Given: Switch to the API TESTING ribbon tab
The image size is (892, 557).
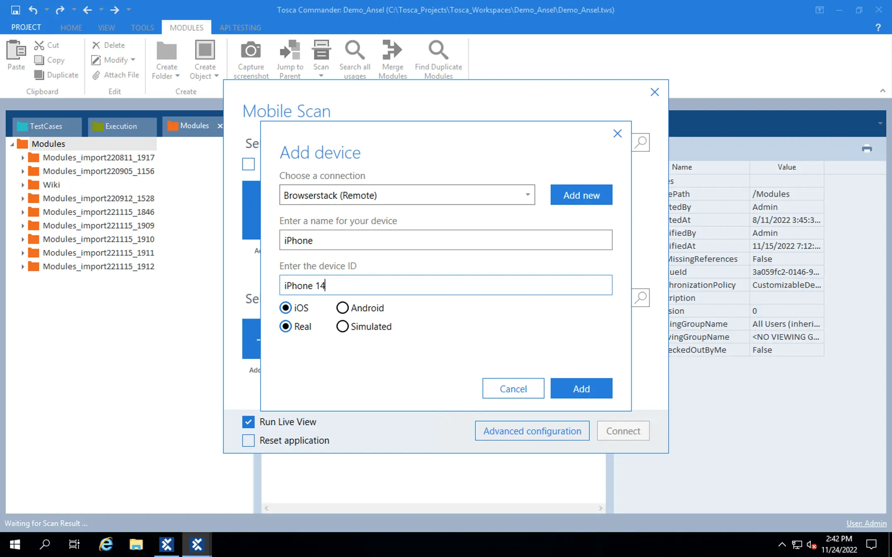Looking at the screenshot, I should coord(240,28).
